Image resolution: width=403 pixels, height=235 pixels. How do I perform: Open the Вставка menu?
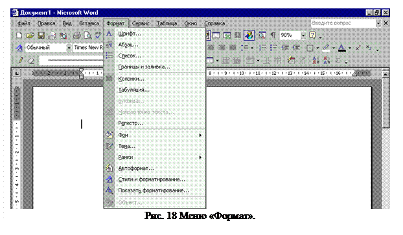pos(89,23)
